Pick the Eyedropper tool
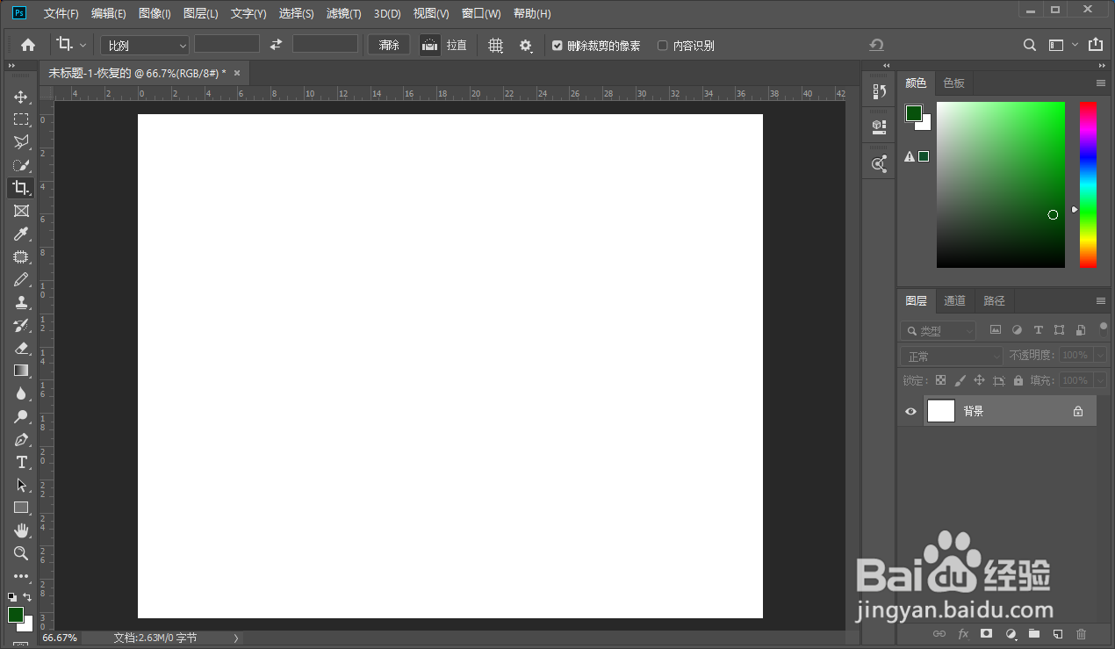1115x649 pixels. 21,234
